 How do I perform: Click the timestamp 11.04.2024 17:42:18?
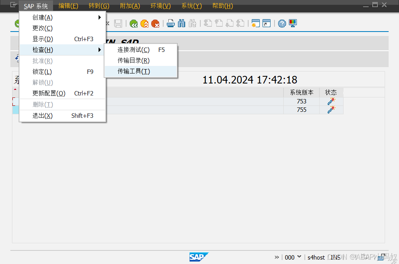250,80
